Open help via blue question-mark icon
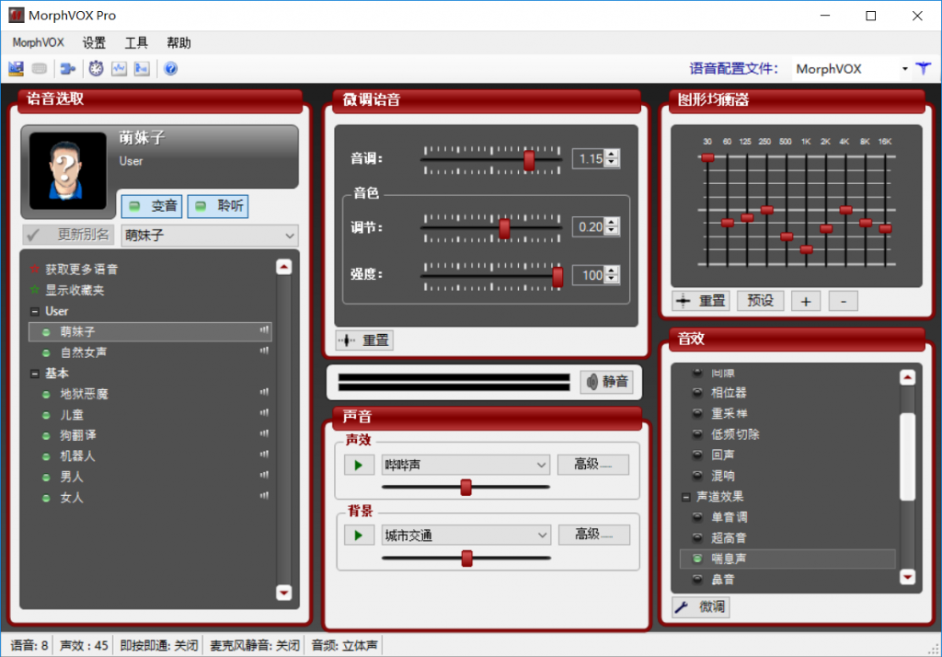942x657 pixels. pyautogui.click(x=170, y=68)
